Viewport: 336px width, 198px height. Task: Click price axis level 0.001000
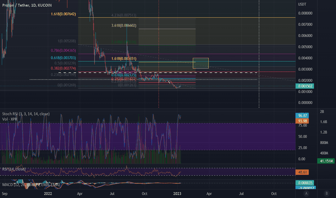click(305, 91)
